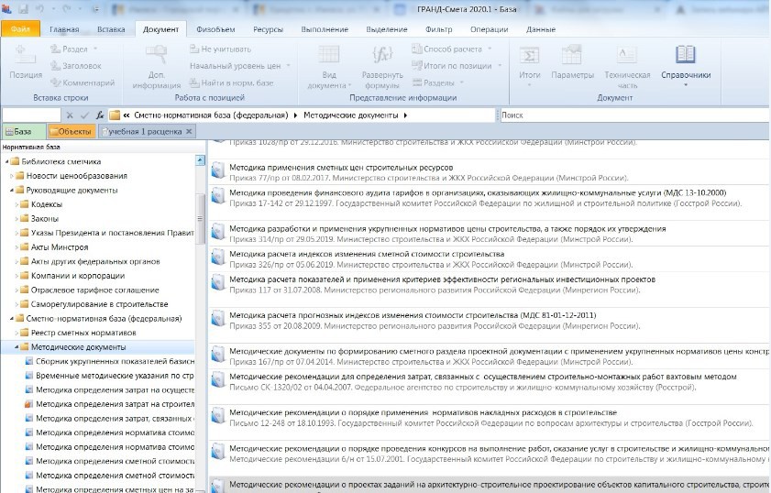The height and width of the screenshot is (493, 771).
Task: Click icon of Методика разработки и применения укрупненных нормативов
Action: point(218,233)
